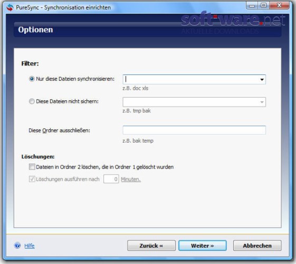Maximize the PureSync window
The width and height of the screenshot is (296, 264).
pos(263,5)
